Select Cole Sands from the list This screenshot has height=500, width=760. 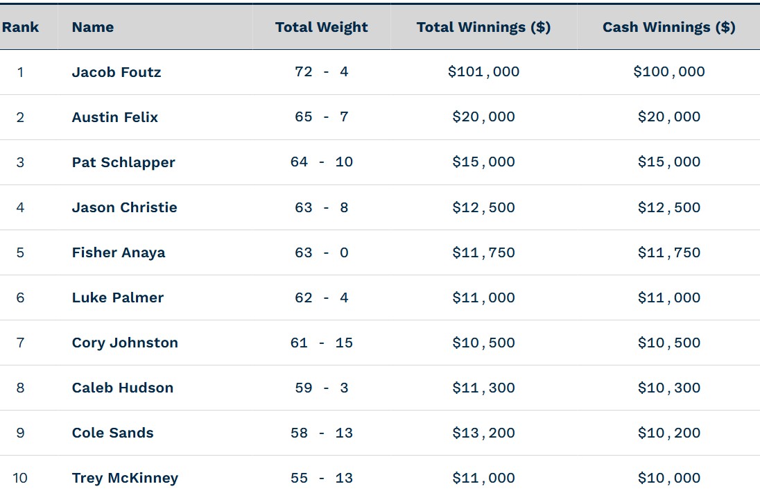coord(113,433)
